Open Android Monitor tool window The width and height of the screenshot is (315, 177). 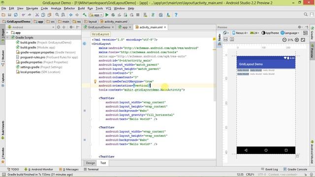[38, 169]
